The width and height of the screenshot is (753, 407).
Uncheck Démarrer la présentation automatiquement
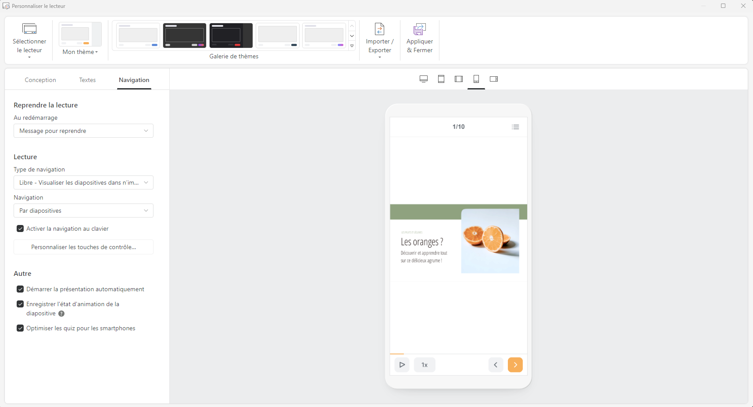[x=20, y=289]
